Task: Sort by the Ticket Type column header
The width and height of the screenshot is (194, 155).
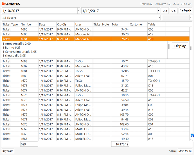Action: 11,24
